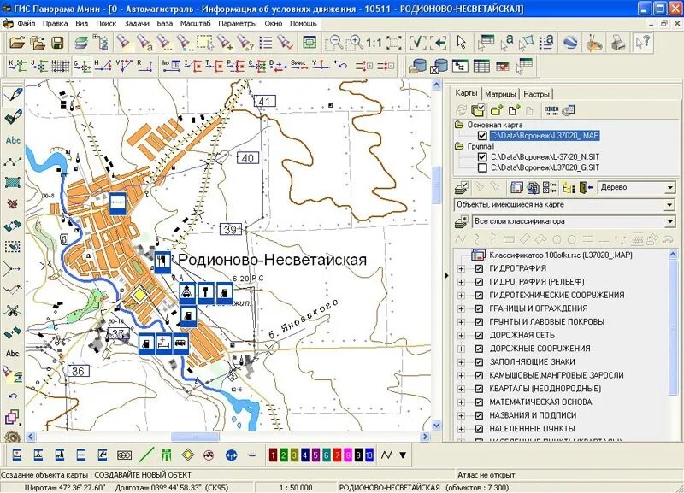Open the Объекты, имеющиеся на карте dropdown
Screen dimensions: 684x493
coord(670,205)
